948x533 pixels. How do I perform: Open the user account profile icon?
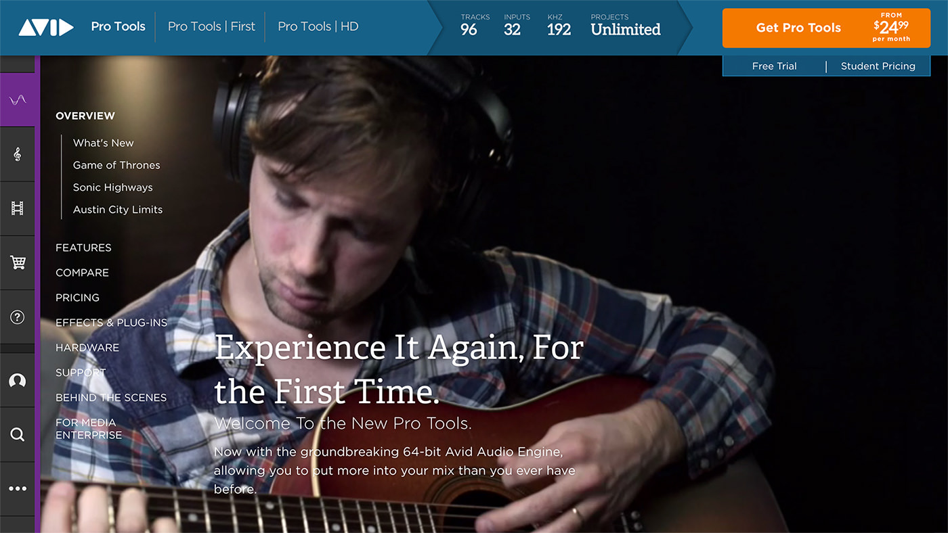coord(18,380)
